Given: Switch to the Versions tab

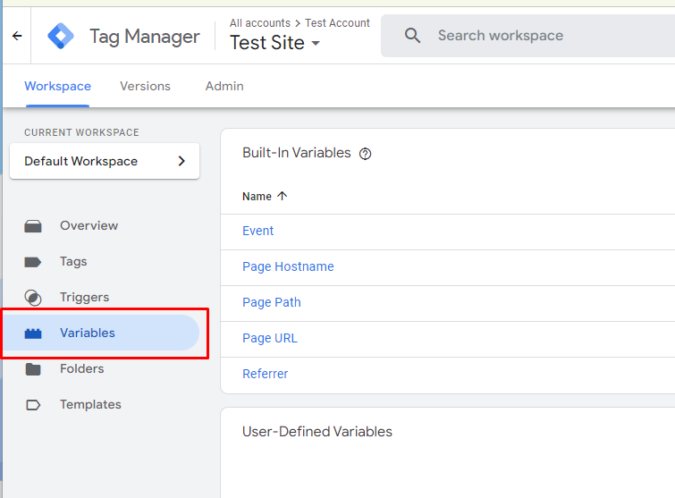Looking at the screenshot, I should (145, 86).
